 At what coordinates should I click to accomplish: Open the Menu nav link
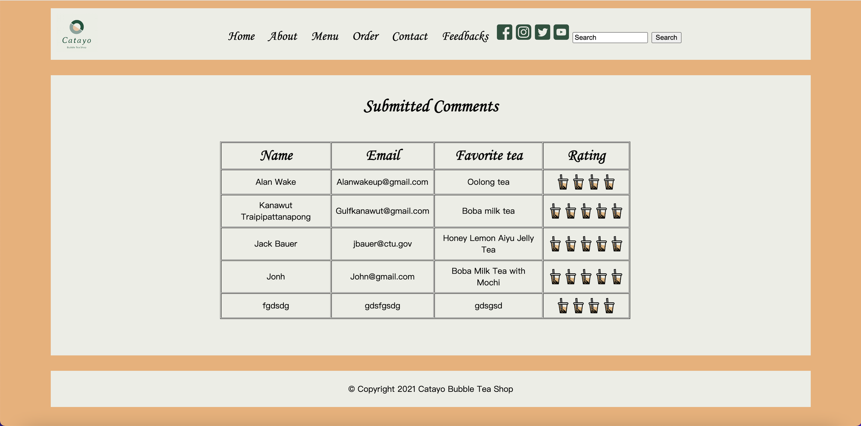point(325,36)
